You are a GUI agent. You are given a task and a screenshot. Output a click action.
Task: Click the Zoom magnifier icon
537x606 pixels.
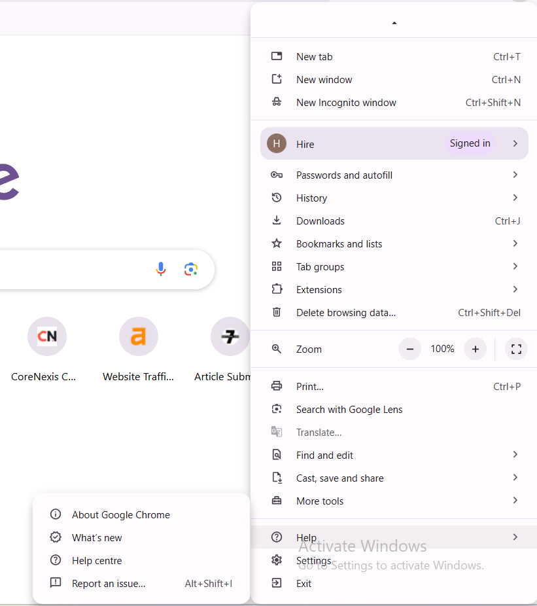point(277,349)
